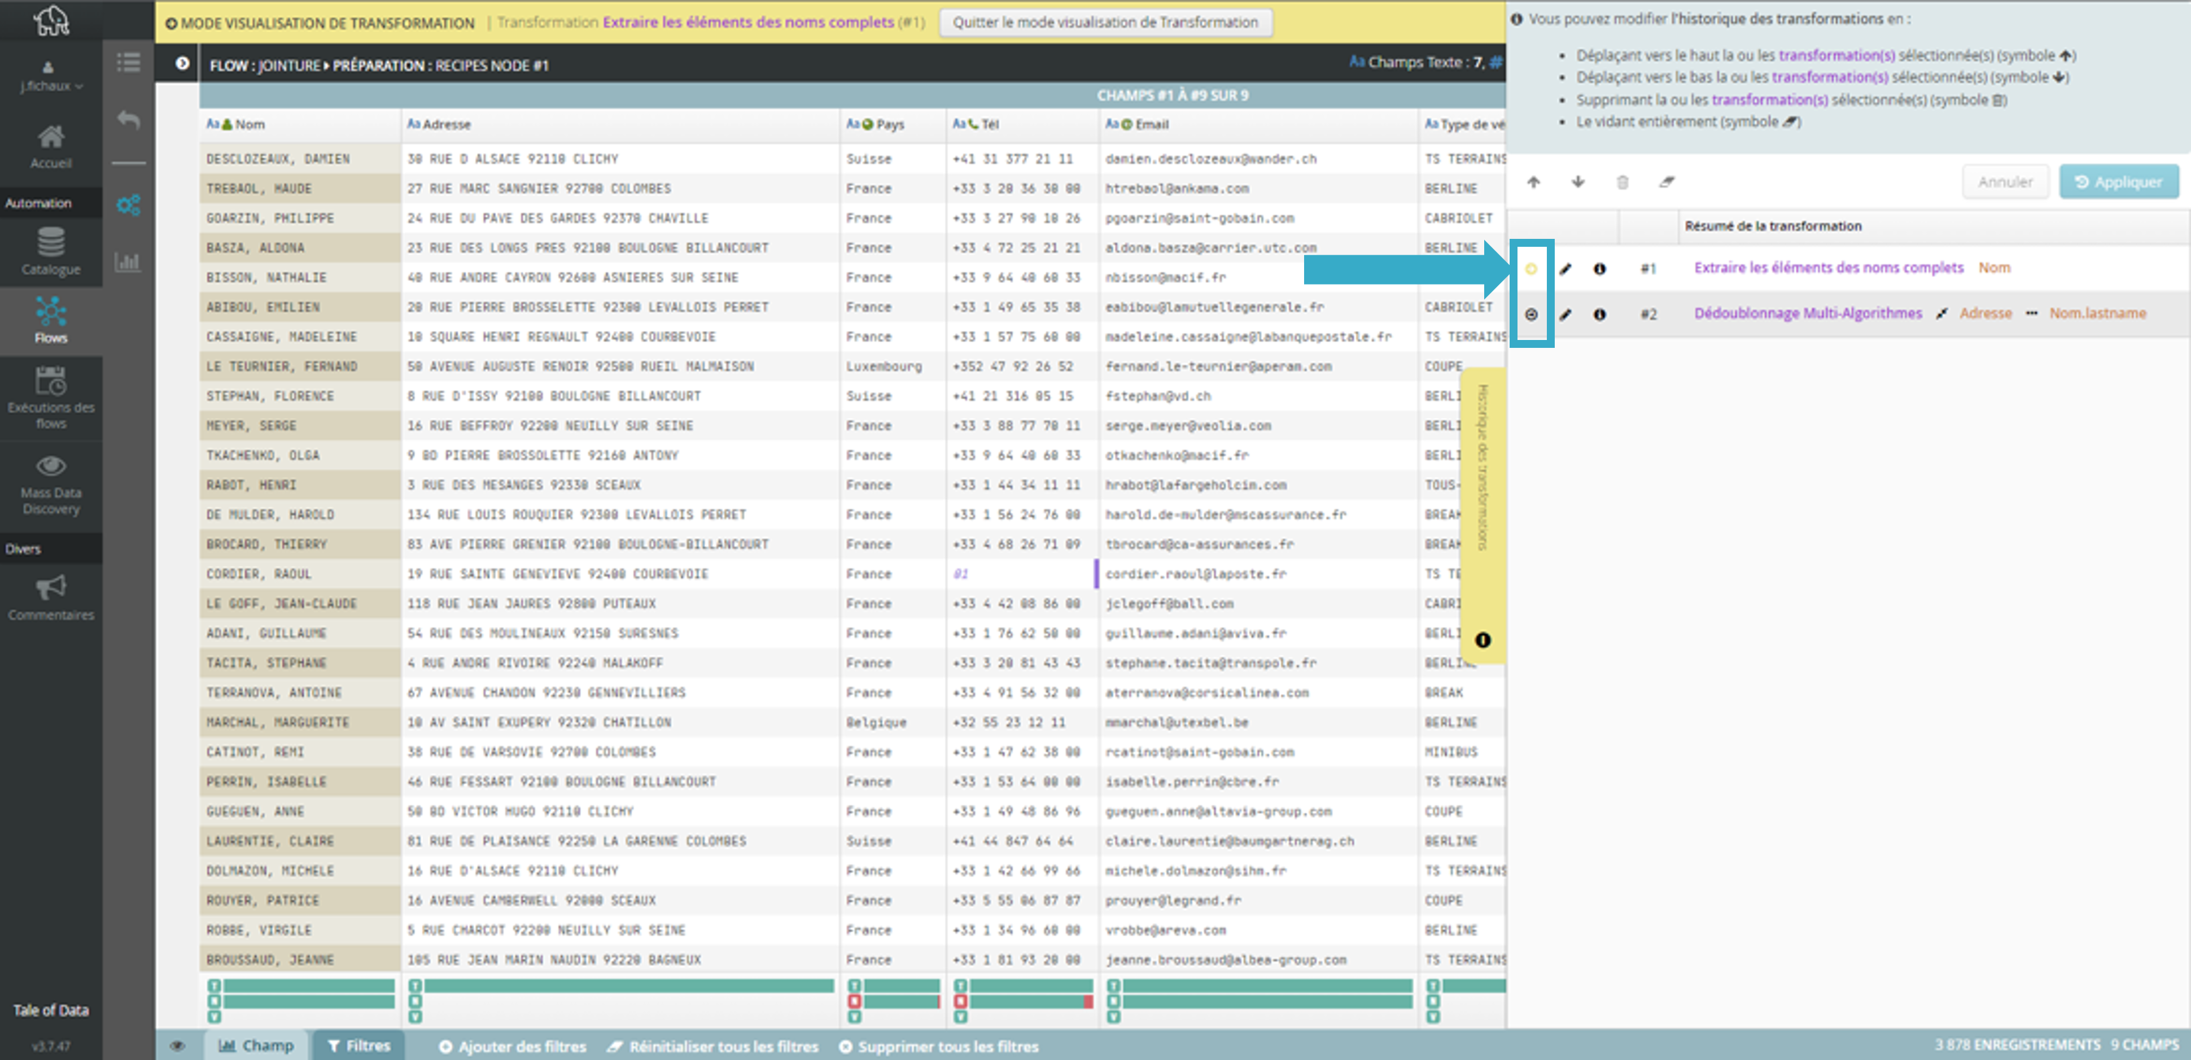The image size is (2191, 1060).
Task: Toggle the T indicator under the Nom column
Action: (215, 985)
